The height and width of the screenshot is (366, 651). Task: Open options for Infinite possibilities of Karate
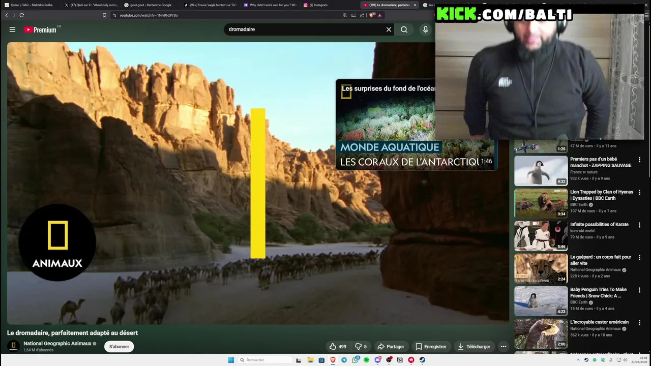(639, 225)
